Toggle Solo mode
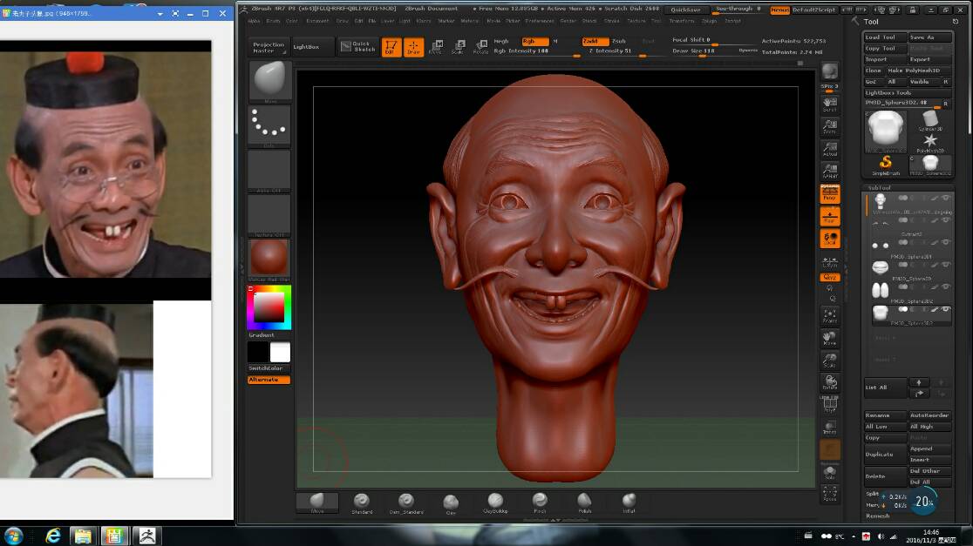This screenshot has width=973, height=546. point(830,474)
